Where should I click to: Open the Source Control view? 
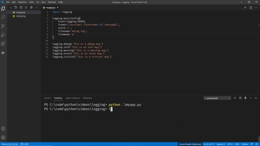coord(3,26)
